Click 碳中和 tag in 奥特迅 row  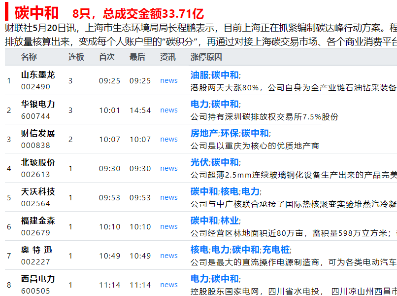pyautogui.click(x=246, y=250)
